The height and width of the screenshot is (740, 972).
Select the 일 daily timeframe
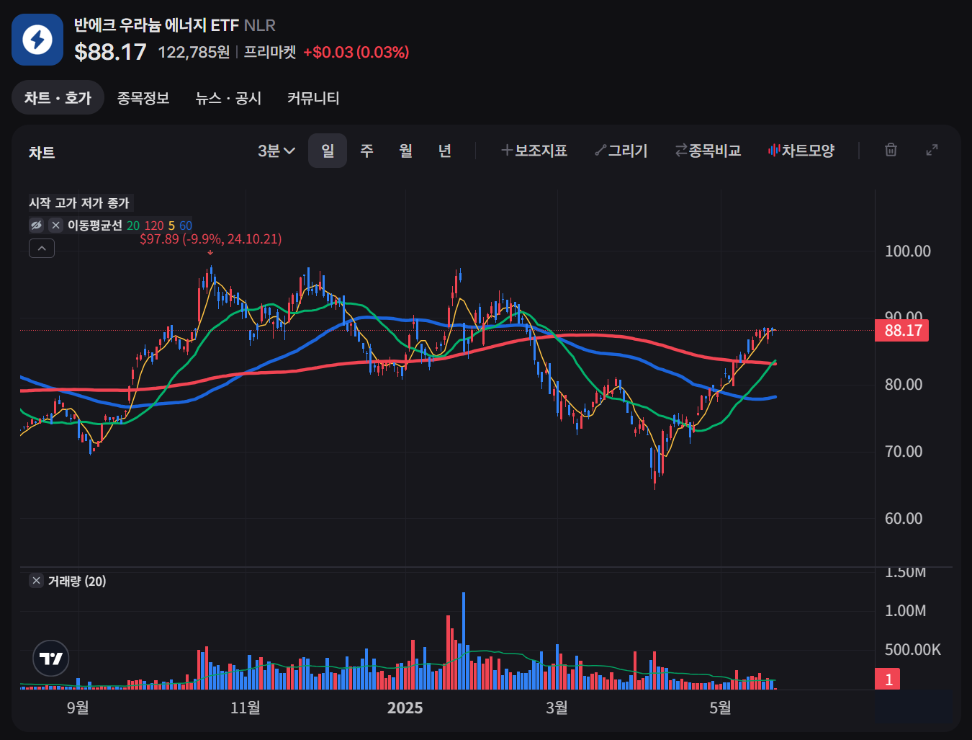(328, 151)
